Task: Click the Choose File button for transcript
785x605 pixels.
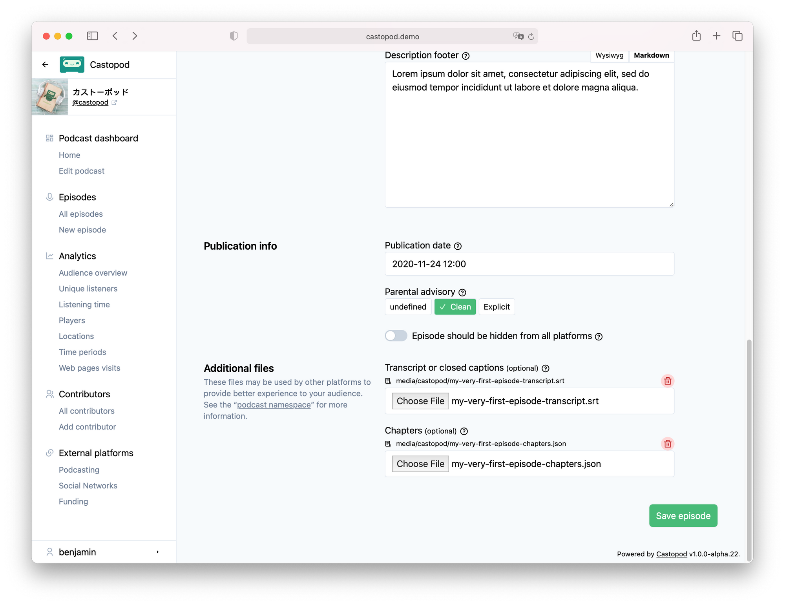Action: 420,401
